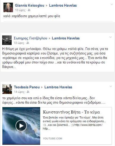
Task: Click the 13 ώρες timestamp on Giannis's post
Action: click(x=20, y=10)
